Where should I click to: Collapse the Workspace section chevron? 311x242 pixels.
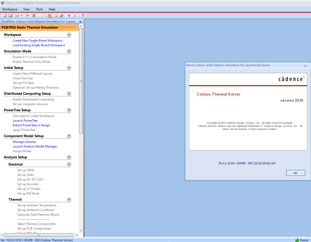(x=69, y=35)
